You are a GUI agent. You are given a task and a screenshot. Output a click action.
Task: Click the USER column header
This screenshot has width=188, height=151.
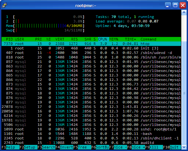(20, 39)
